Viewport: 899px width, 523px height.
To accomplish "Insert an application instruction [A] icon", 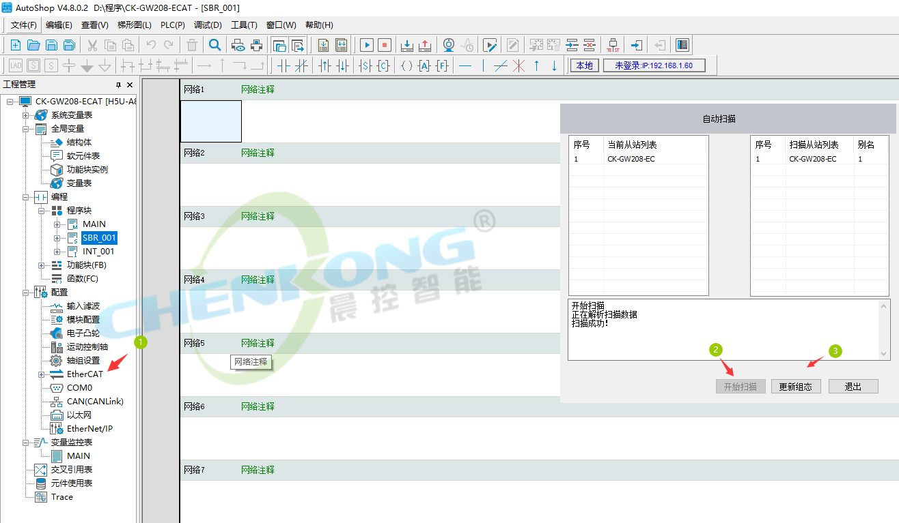I will tap(424, 65).
